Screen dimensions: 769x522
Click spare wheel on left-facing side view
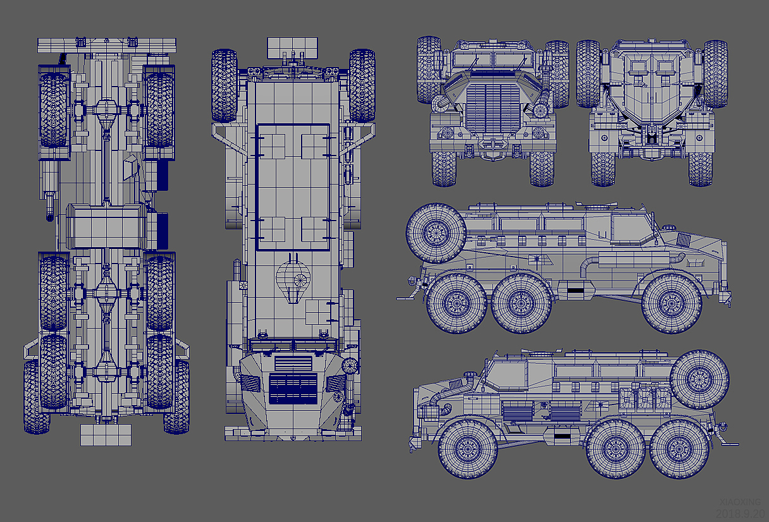coord(700,379)
